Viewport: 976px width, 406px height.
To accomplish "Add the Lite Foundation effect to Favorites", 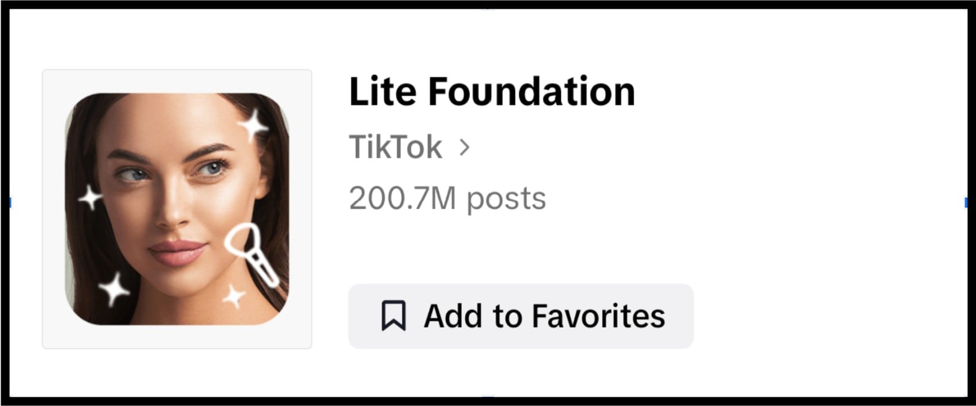I will tap(520, 316).
